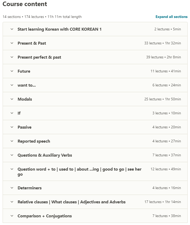The width and height of the screenshot is (190, 225).
Task: Click the Determiners chevron arrow
Action: point(12,188)
